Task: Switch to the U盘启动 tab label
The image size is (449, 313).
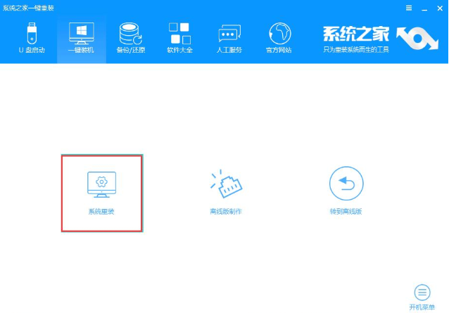Action: pos(32,50)
